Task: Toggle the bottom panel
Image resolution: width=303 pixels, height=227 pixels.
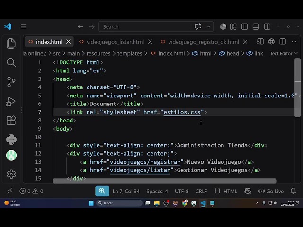Action: [x=256, y=26]
